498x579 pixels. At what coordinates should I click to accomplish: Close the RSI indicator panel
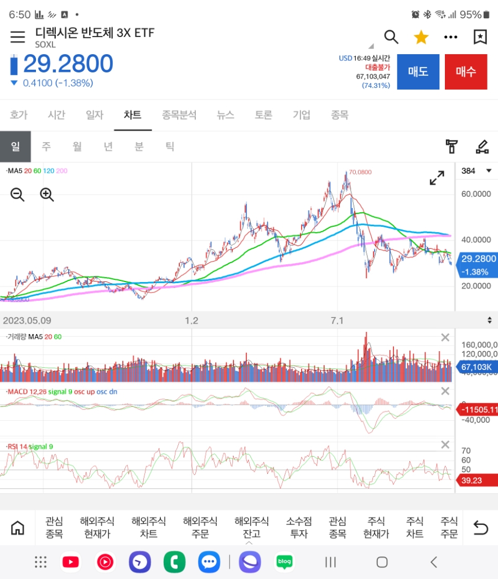click(x=445, y=445)
